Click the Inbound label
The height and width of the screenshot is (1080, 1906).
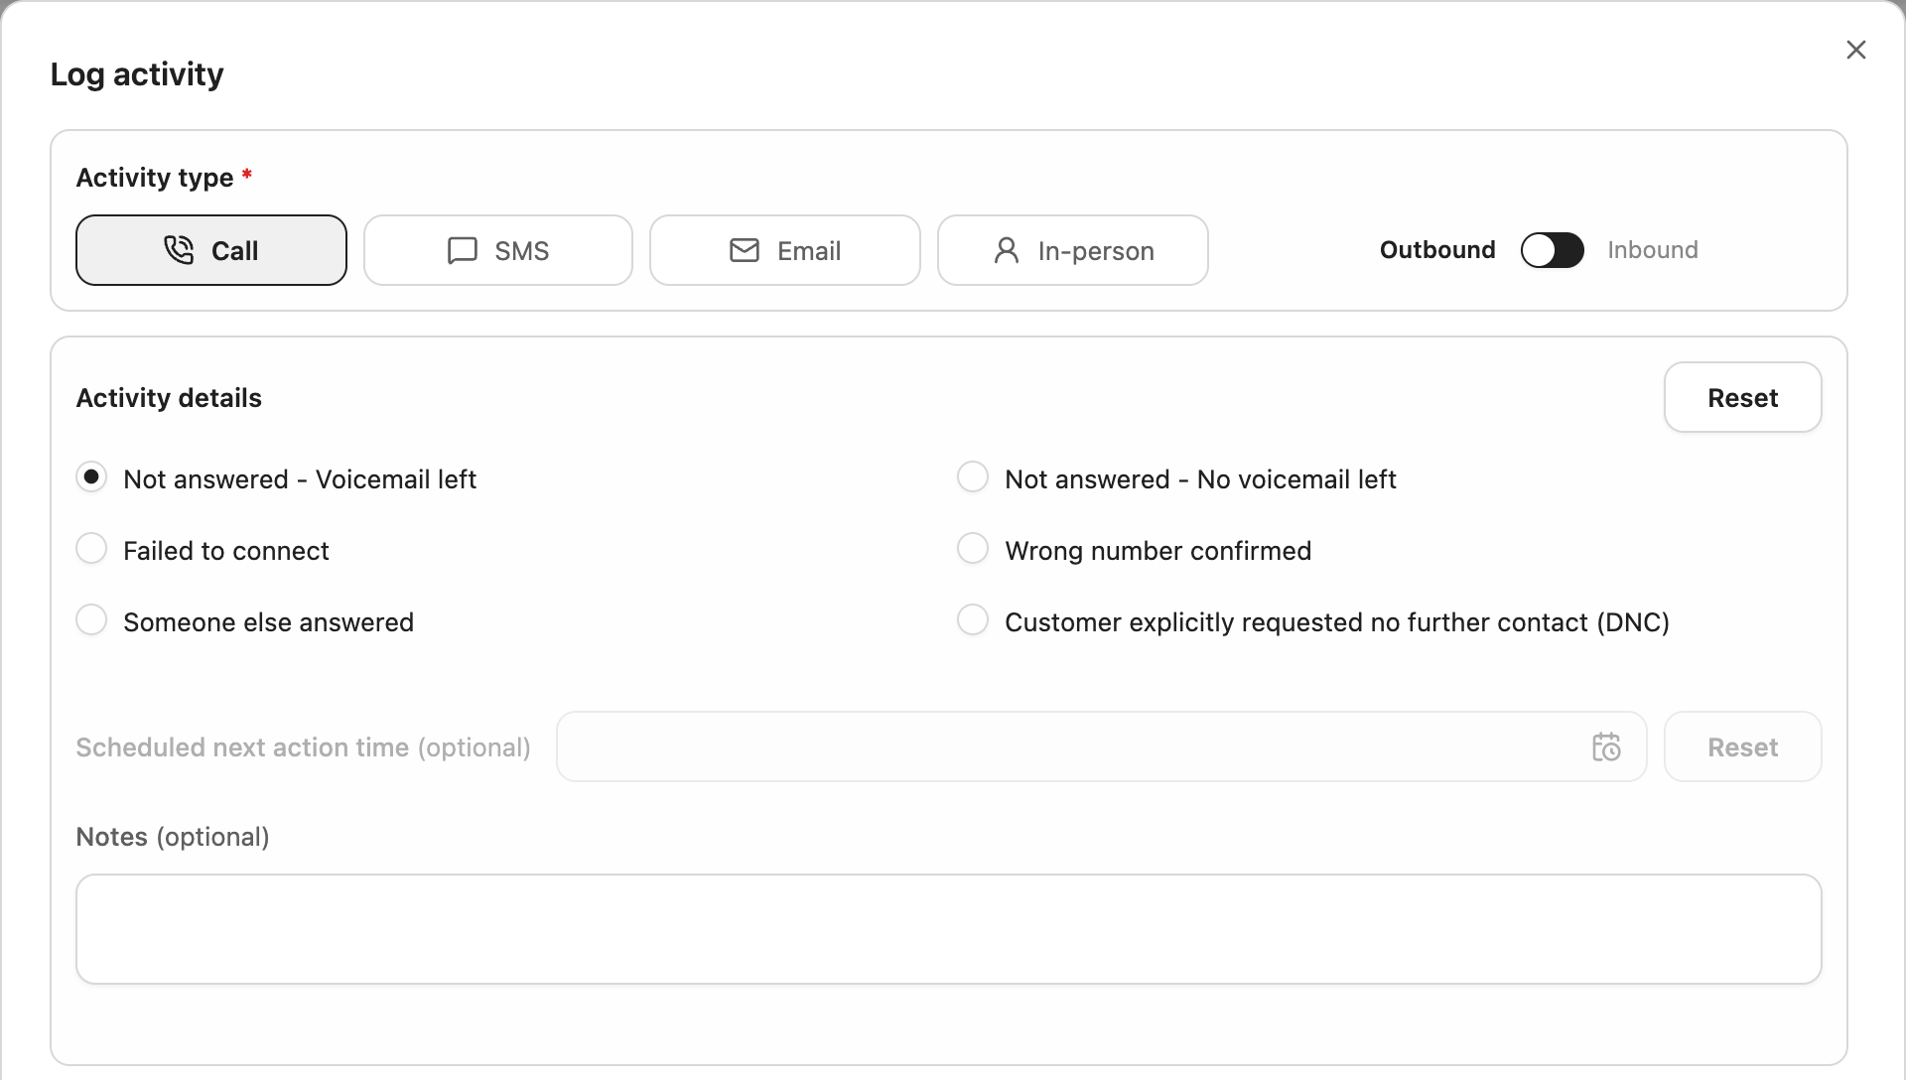pos(1653,250)
